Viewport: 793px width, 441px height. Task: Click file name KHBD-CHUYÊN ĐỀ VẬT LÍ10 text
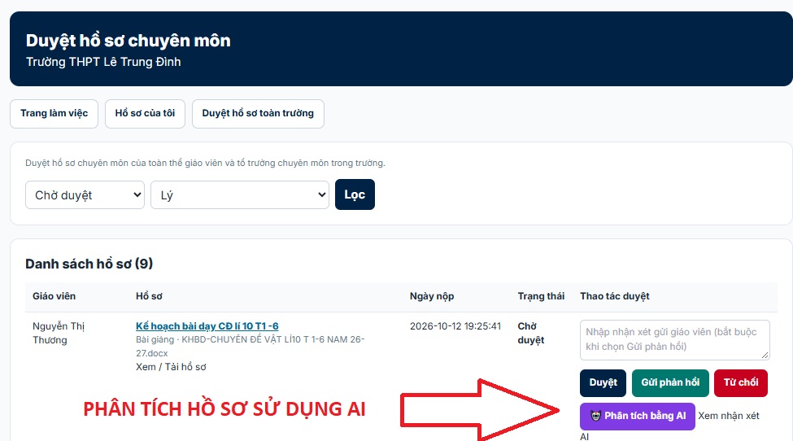coord(251,346)
